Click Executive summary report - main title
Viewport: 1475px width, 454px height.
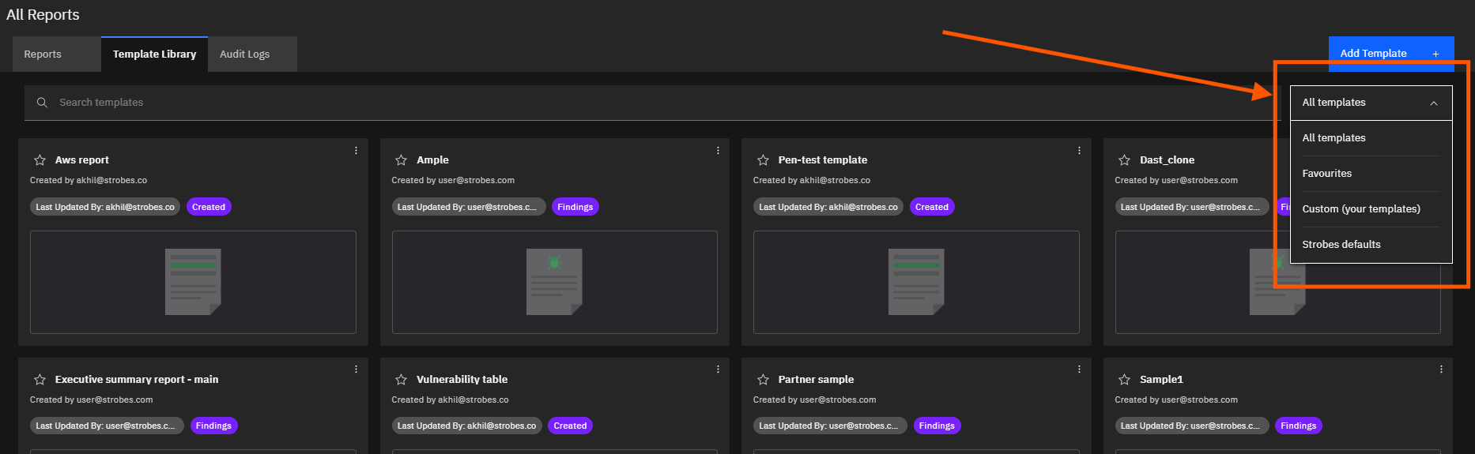(x=137, y=380)
